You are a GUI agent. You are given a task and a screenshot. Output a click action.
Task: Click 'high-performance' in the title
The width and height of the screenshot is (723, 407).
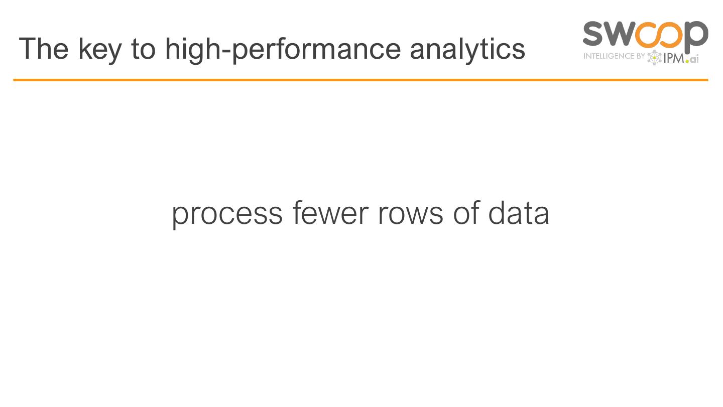(x=283, y=49)
